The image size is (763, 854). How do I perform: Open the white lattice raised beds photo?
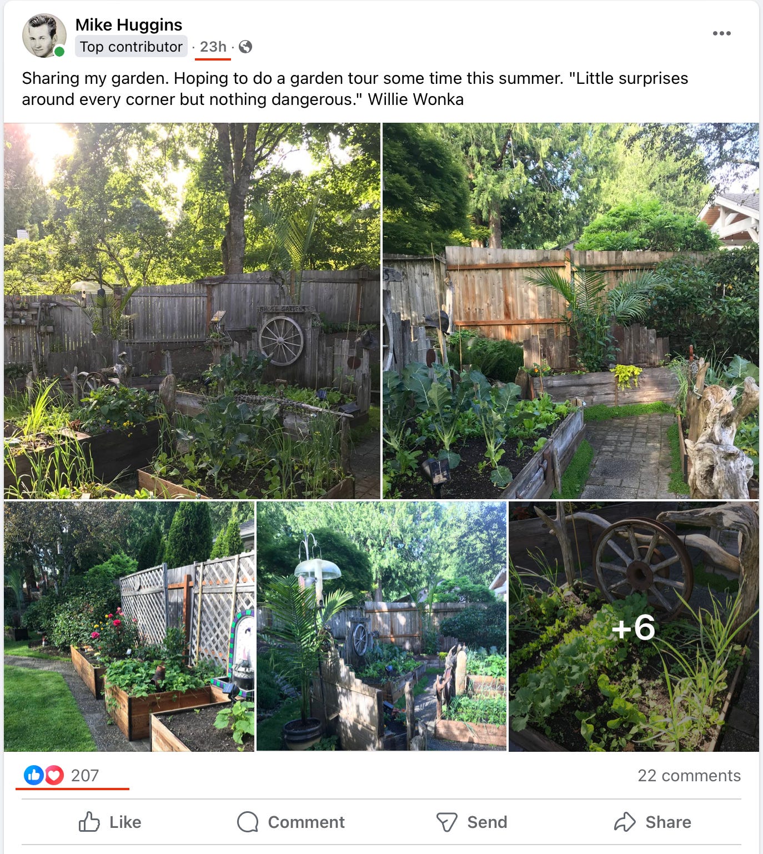point(129,626)
